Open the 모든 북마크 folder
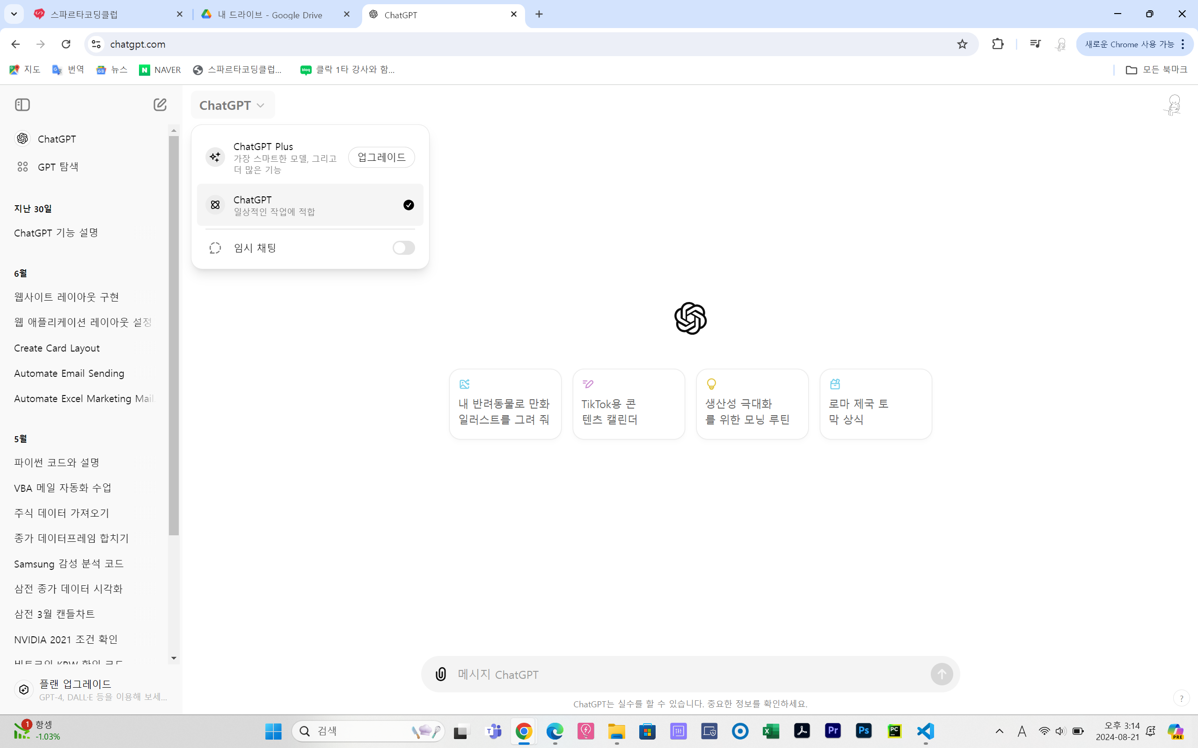 coord(1156,70)
